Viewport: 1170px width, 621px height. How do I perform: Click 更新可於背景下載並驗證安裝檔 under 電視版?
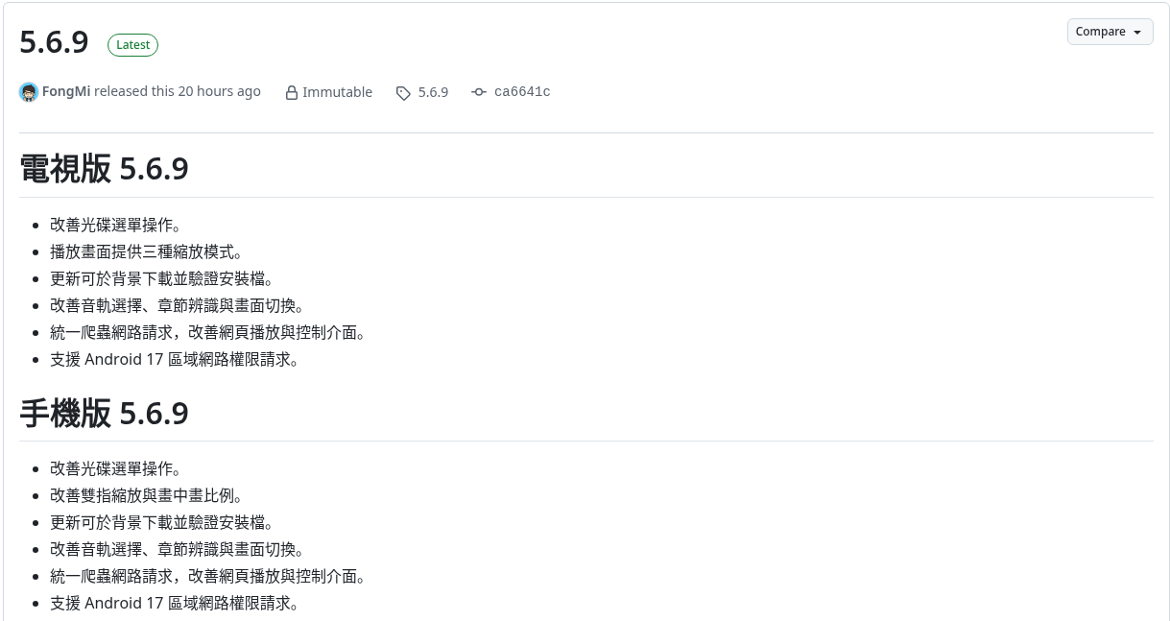pyautogui.click(x=162, y=278)
